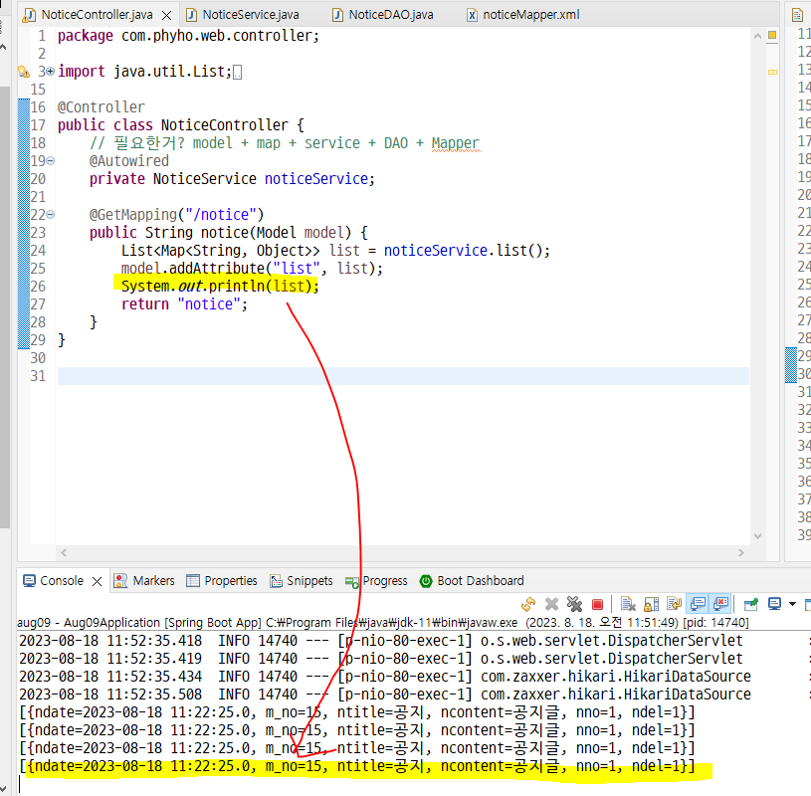Open the noticeMapper.xml tab

point(523,15)
